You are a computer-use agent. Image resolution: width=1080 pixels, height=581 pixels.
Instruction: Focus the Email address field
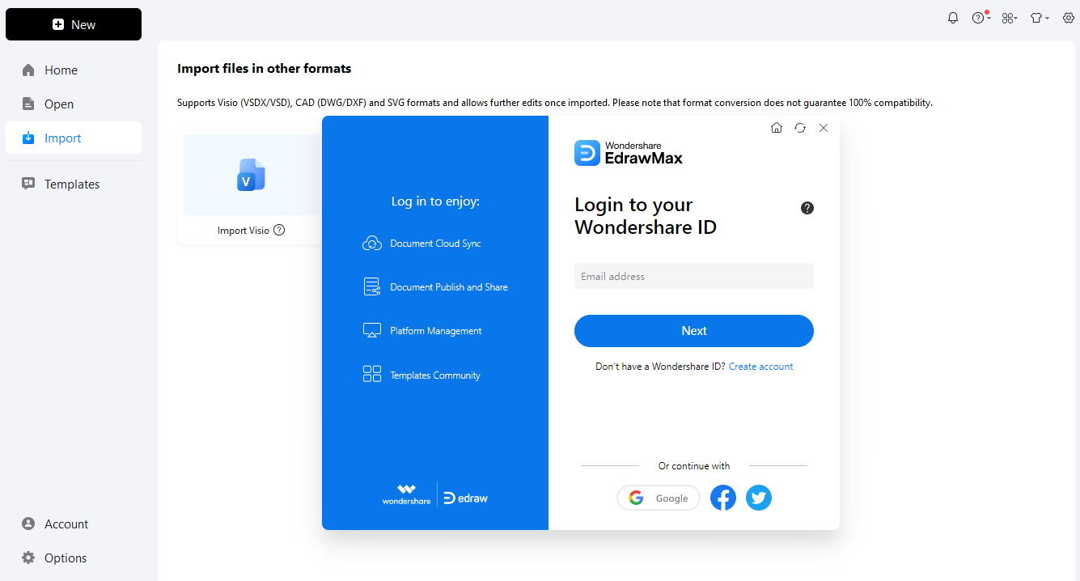694,276
